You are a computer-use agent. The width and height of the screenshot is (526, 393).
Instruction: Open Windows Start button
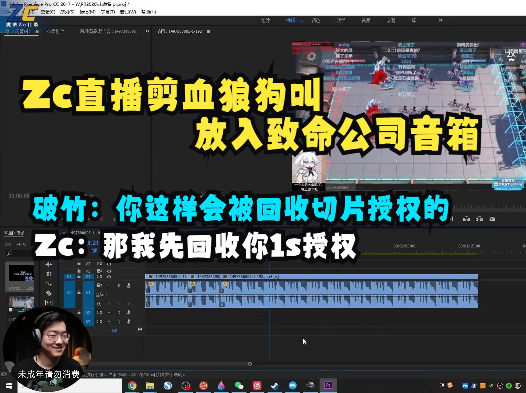[x=9, y=386]
